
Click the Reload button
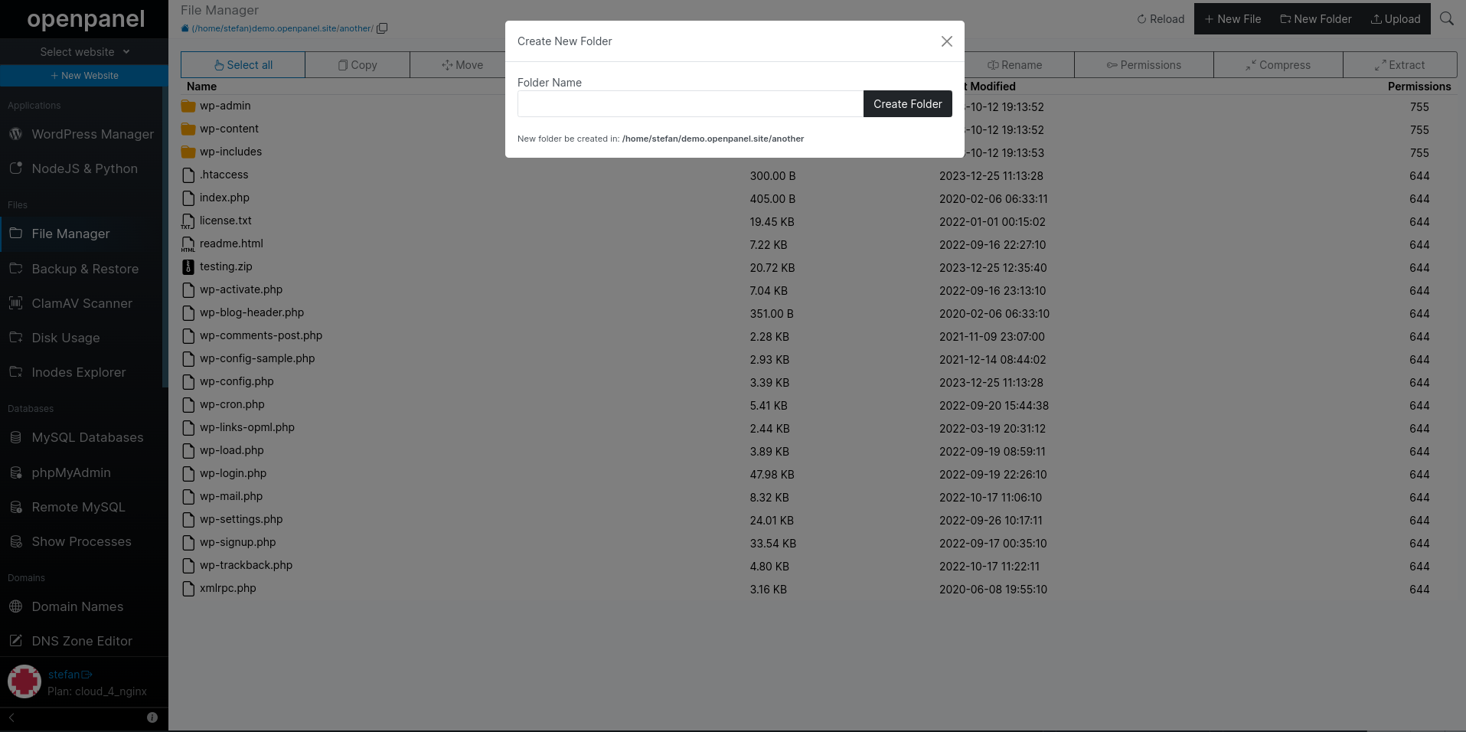pyautogui.click(x=1161, y=19)
